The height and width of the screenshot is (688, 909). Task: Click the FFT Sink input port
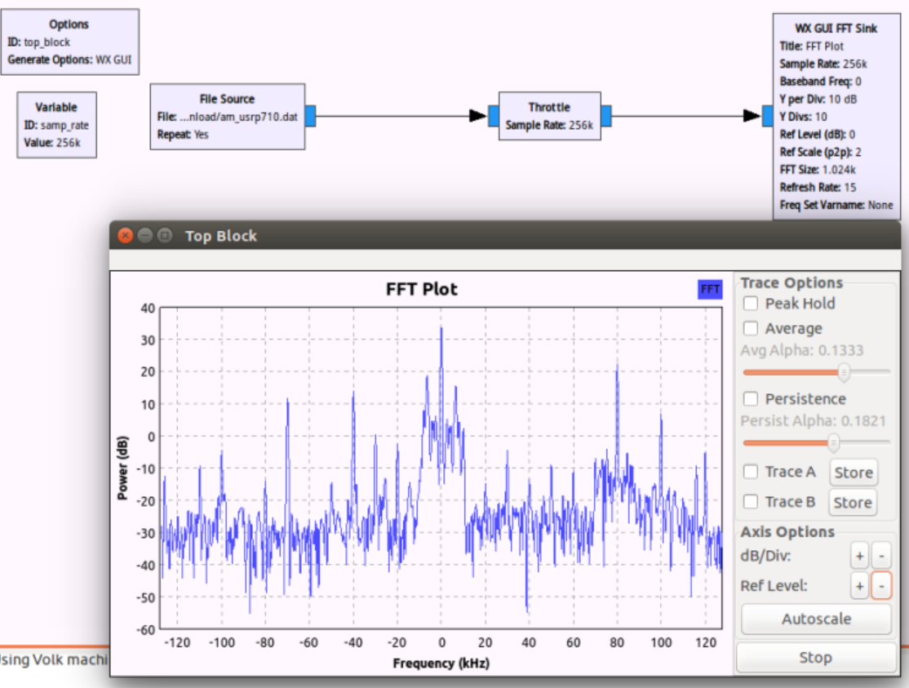point(768,116)
